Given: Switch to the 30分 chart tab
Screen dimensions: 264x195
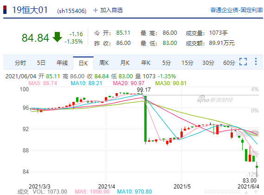Looking at the screenshot, I should (208, 63).
